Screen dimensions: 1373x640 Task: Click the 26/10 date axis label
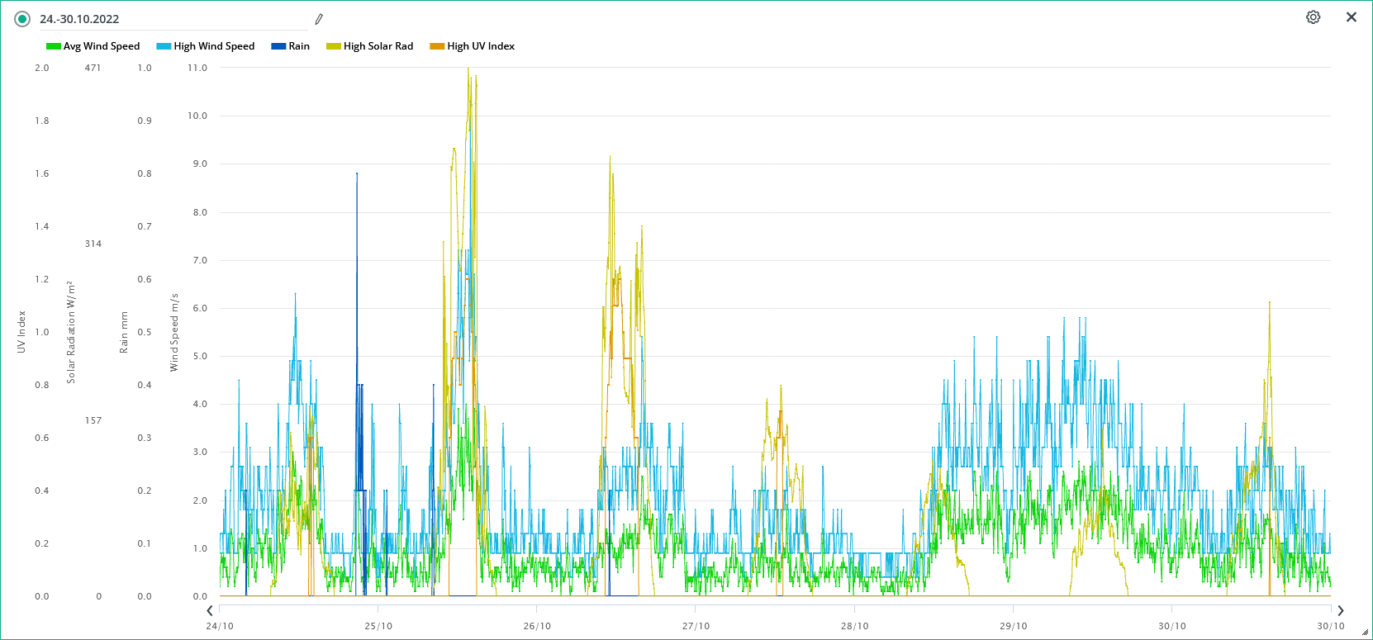coord(537,626)
